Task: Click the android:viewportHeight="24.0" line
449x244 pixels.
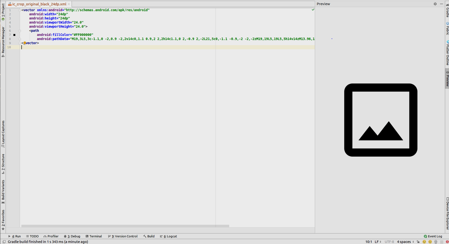Action: click(x=58, y=27)
